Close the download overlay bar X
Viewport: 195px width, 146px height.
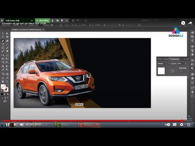tap(2, 21)
